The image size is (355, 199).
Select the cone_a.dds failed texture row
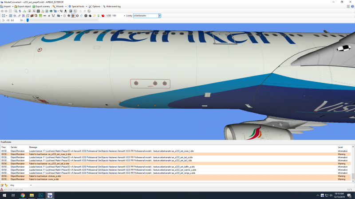tap(176, 180)
